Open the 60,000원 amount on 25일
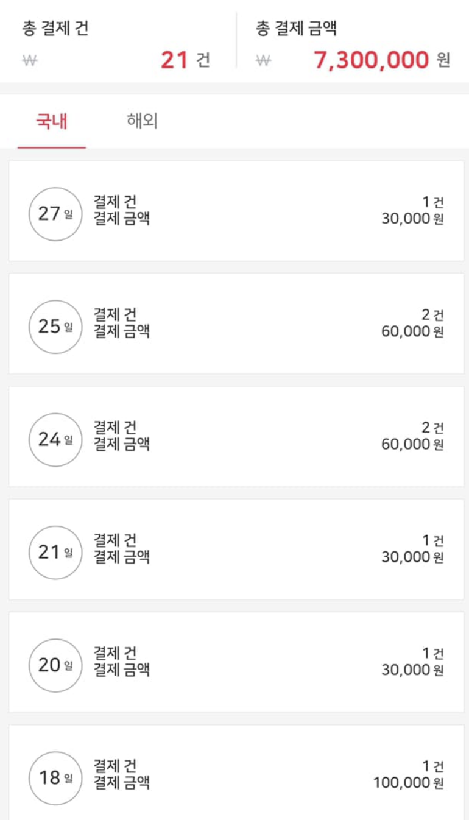Image resolution: width=469 pixels, height=820 pixels. click(412, 331)
